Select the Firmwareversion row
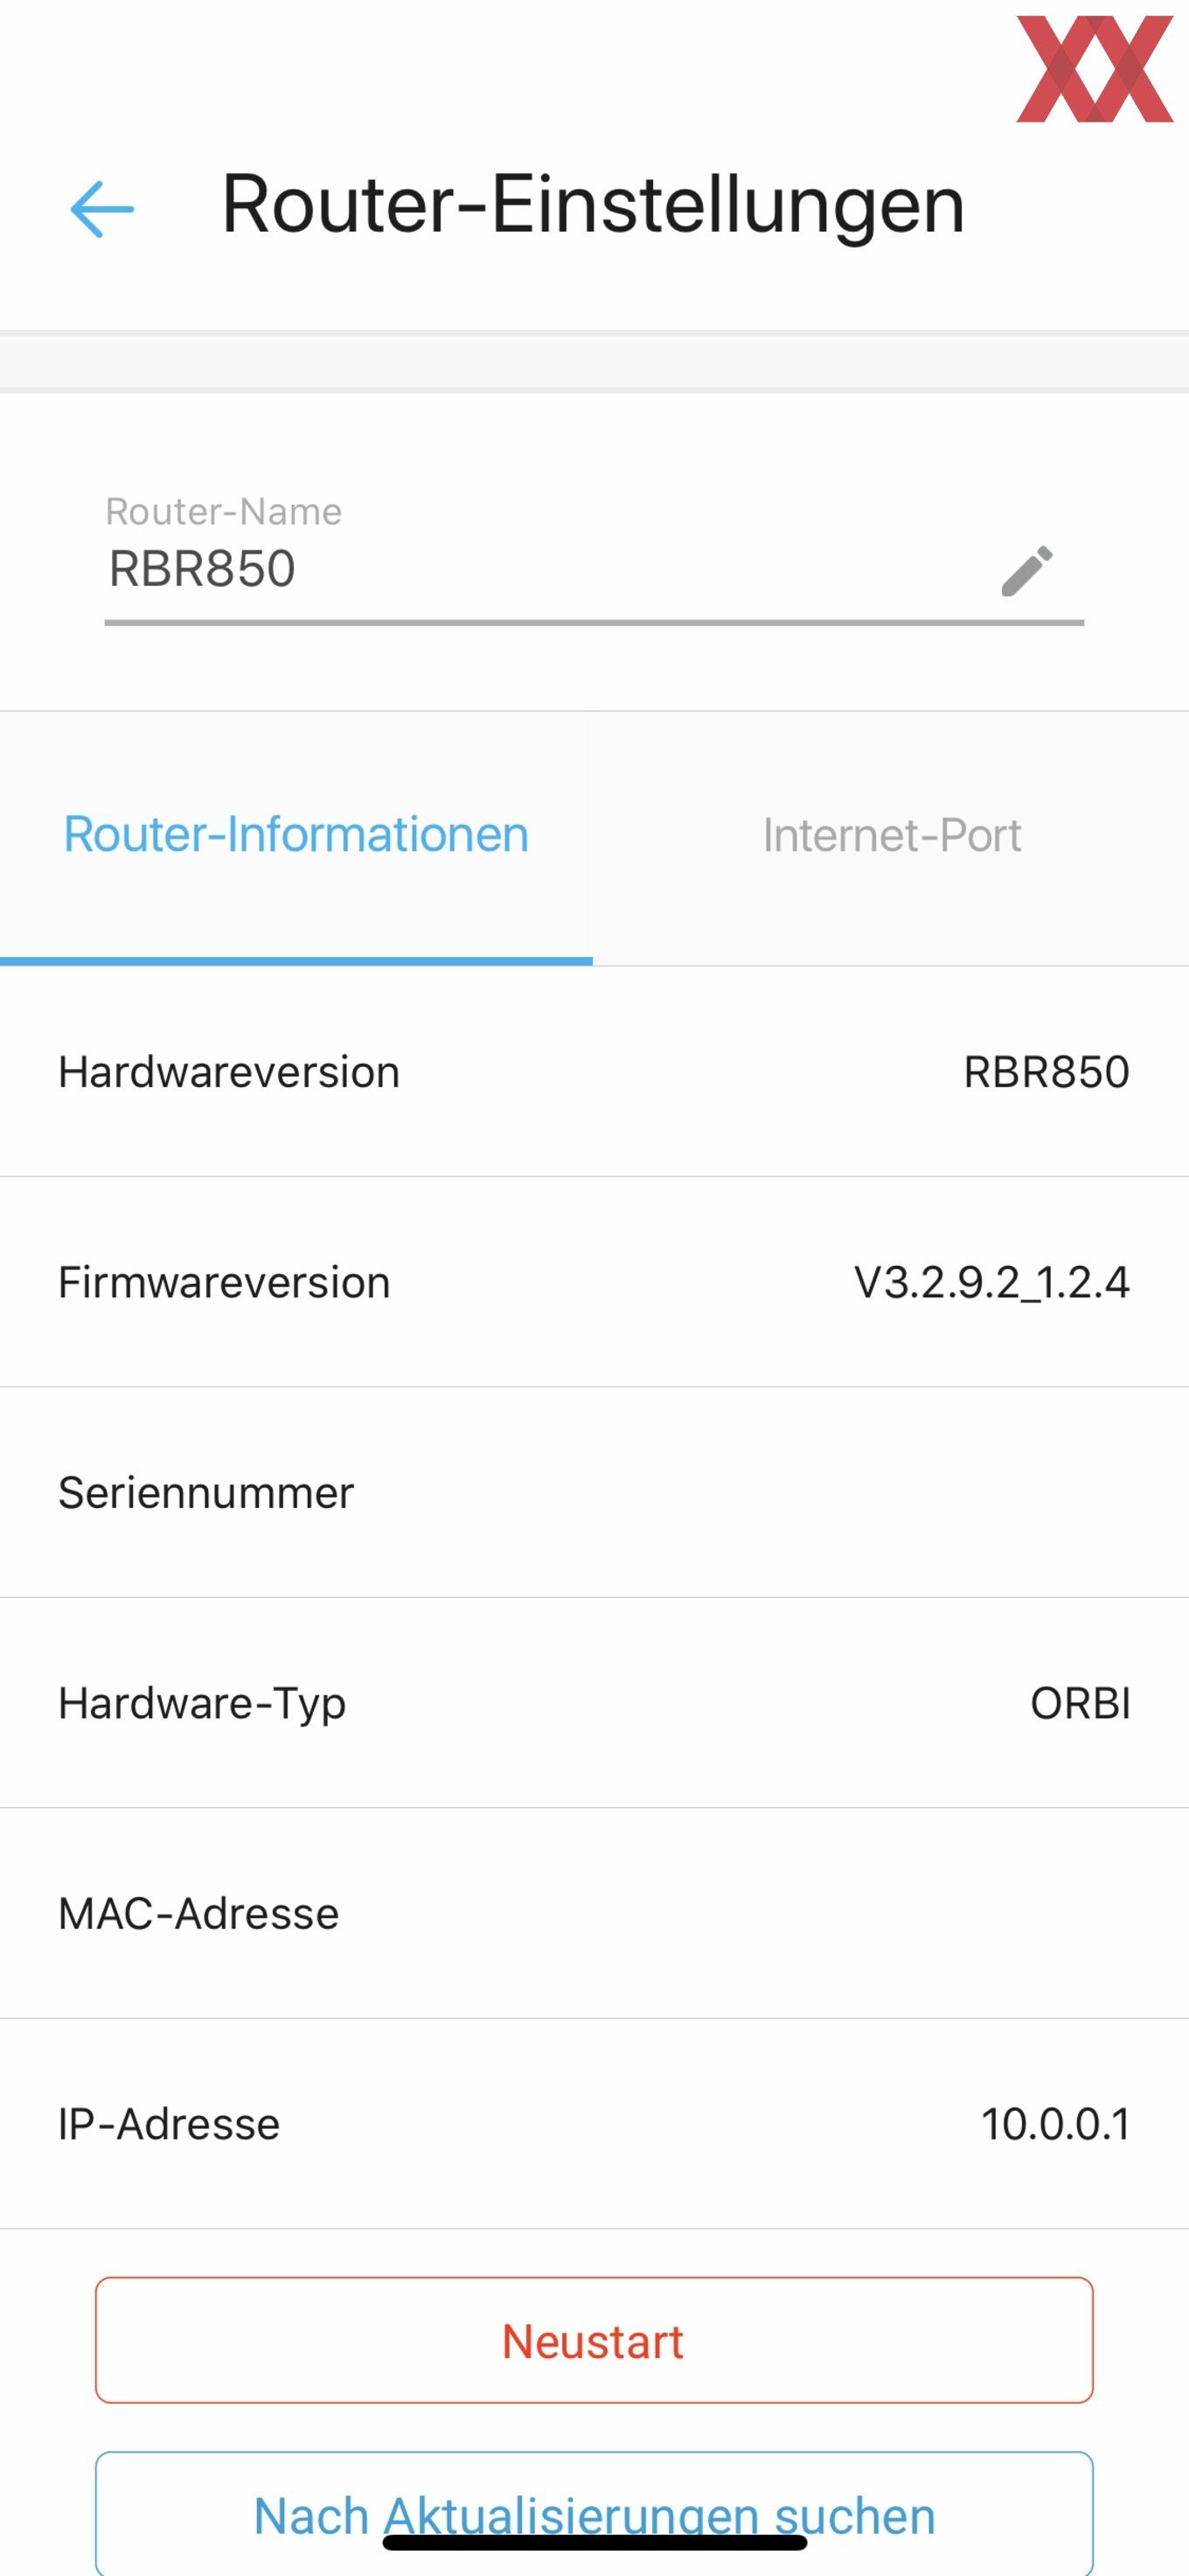This screenshot has height=2576, width=1189. [594, 1282]
